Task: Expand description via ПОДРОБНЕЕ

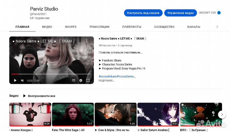Action: 106,81
